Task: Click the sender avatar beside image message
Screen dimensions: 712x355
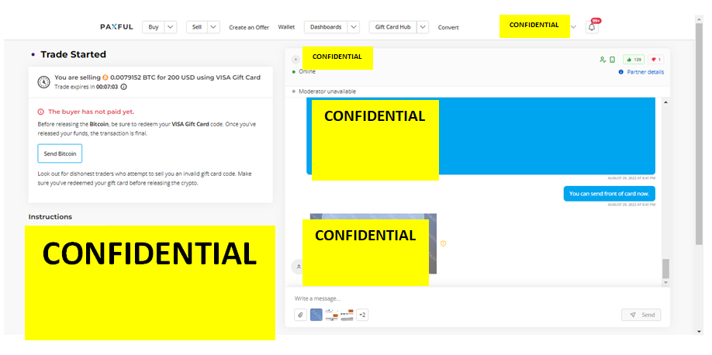Action: coord(297,267)
